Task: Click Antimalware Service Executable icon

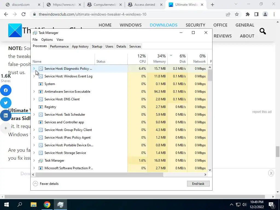Action: [x=41, y=92]
